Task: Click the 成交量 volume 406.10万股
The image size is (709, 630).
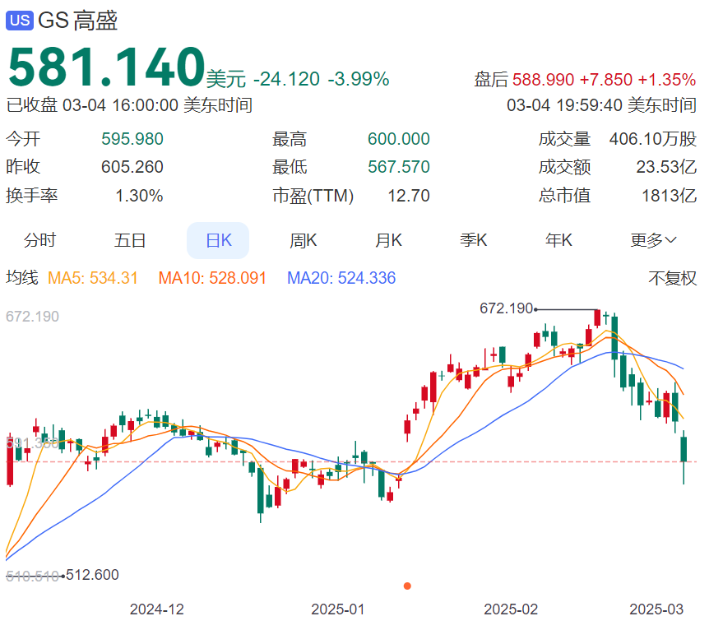Action: [653, 139]
